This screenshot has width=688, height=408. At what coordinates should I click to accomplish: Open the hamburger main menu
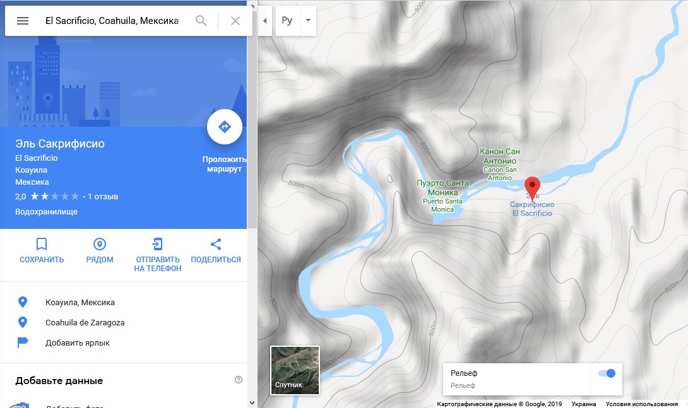coord(23,21)
